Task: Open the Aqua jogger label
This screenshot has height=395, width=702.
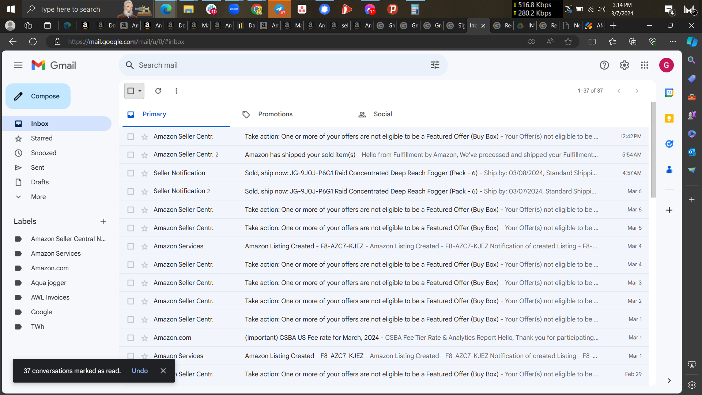Action: pos(49,283)
